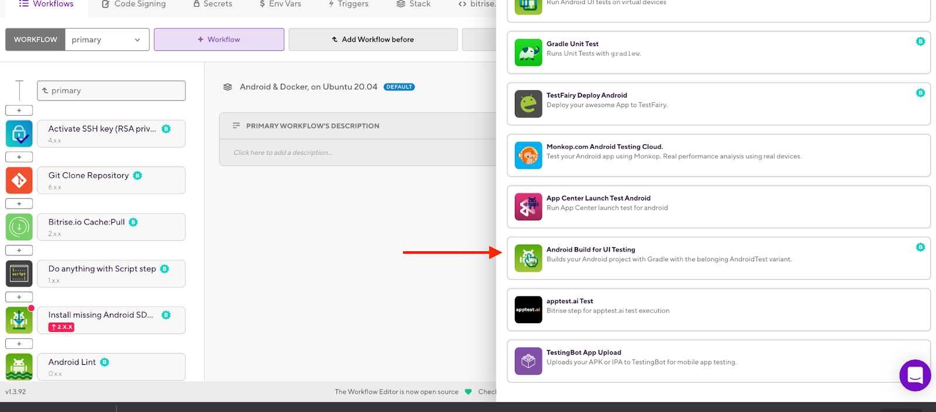
Task: Open the Triggers tab
Action: click(349, 4)
